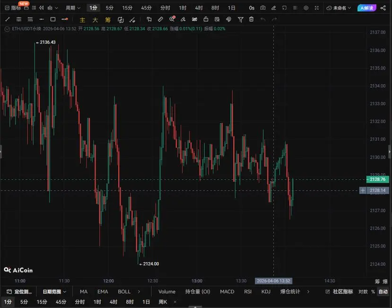Viewport: 392px width, 308px height.
Task: Toggle the EMA indicator
Action: click(x=103, y=291)
